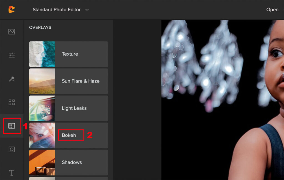Choose the Shadows overlay category

pos(69,162)
